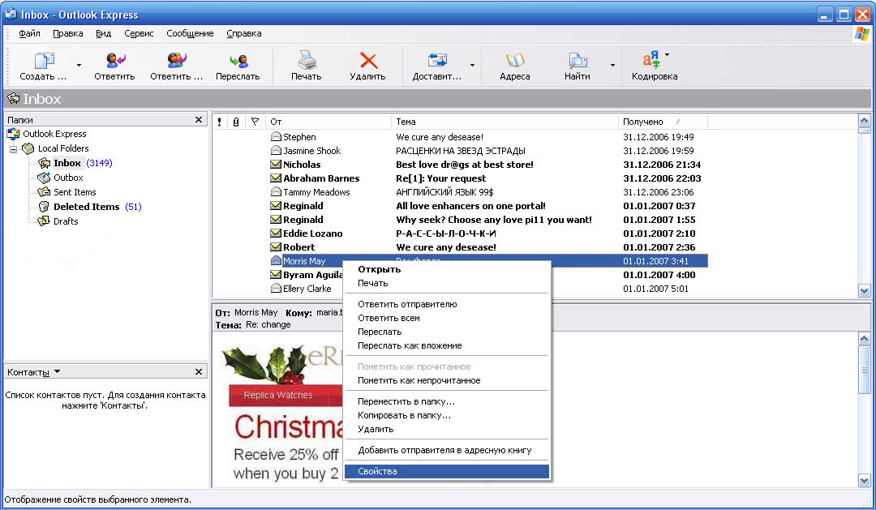The image size is (876, 510).
Task: Click the Печать printer icon
Action: tap(306, 61)
